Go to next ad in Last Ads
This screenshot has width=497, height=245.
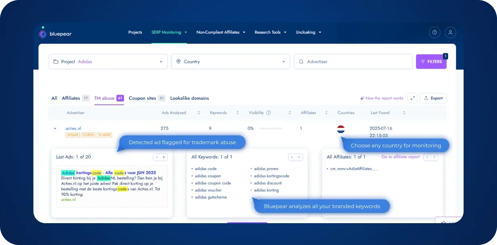(x=165, y=157)
